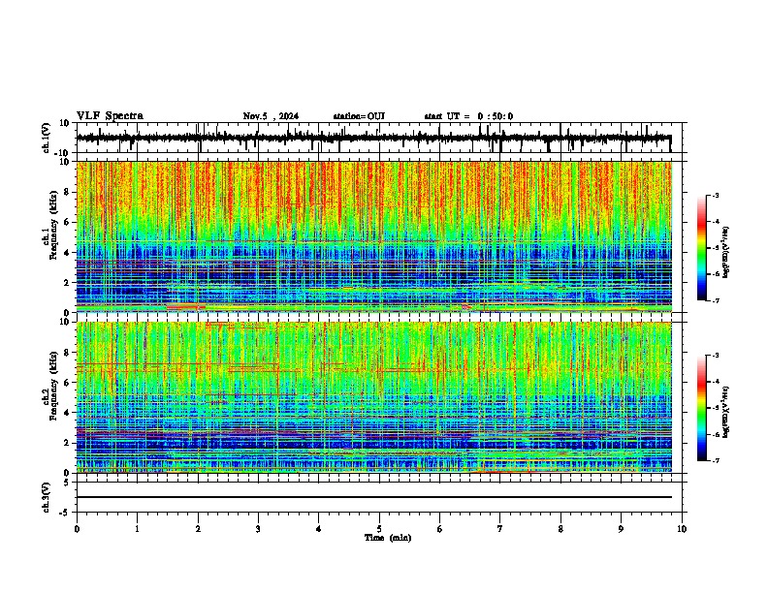Click the ch.1 spectrogram plot
This screenshot has height=593, width=768.
tap(374, 236)
